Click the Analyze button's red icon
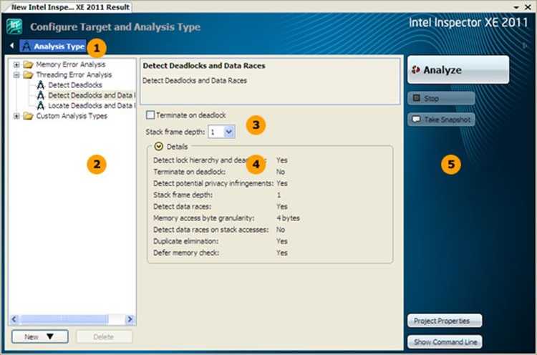 416,70
